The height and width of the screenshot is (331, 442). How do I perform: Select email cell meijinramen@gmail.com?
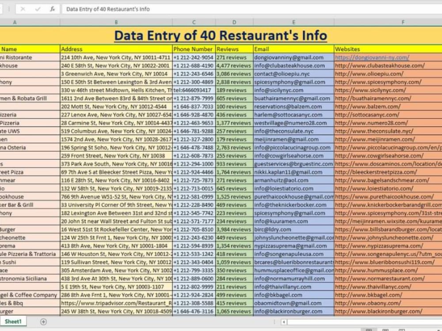[293, 139]
